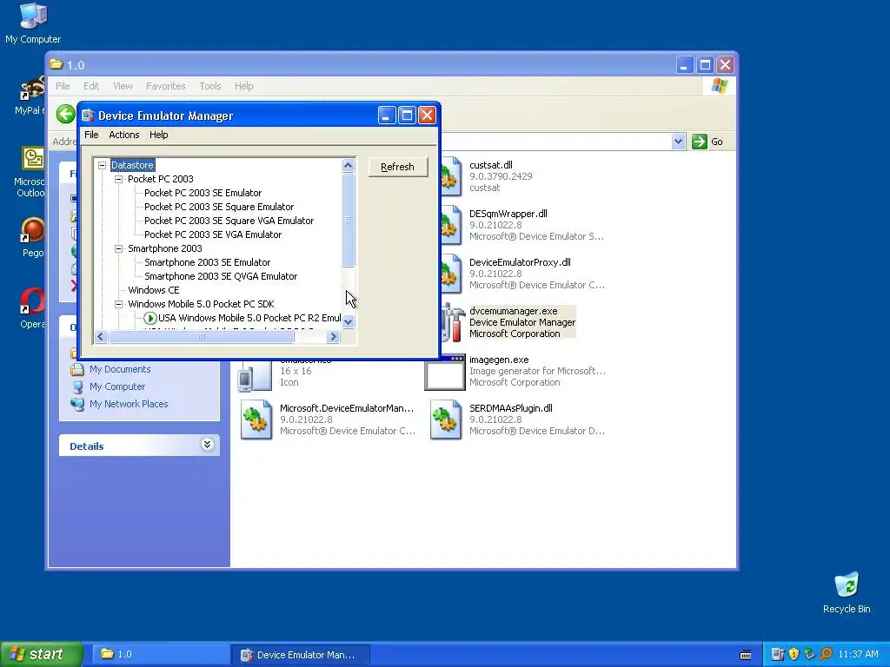
Task: Click the tree horizontal scrollbar right arrow
Action: 333,337
